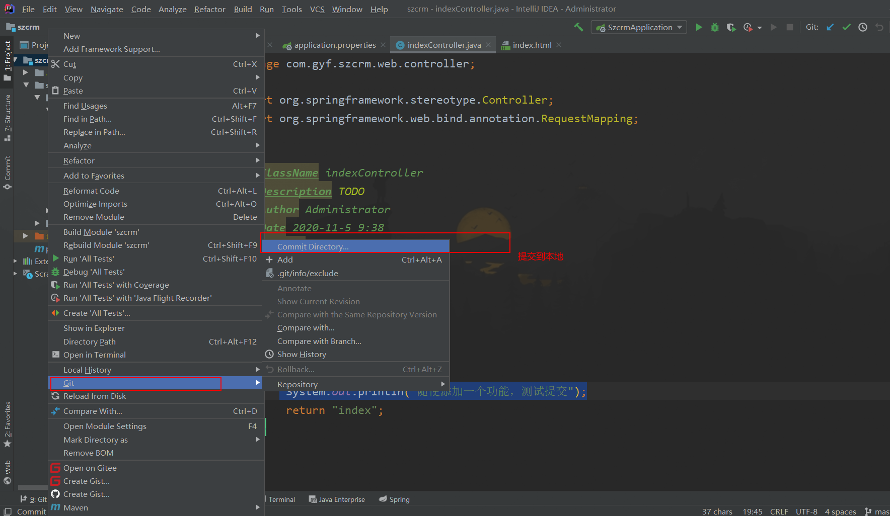The width and height of the screenshot is (890, 516).
Task: Expand Add to Favorites submenu
Action: [x=156, y=176]
